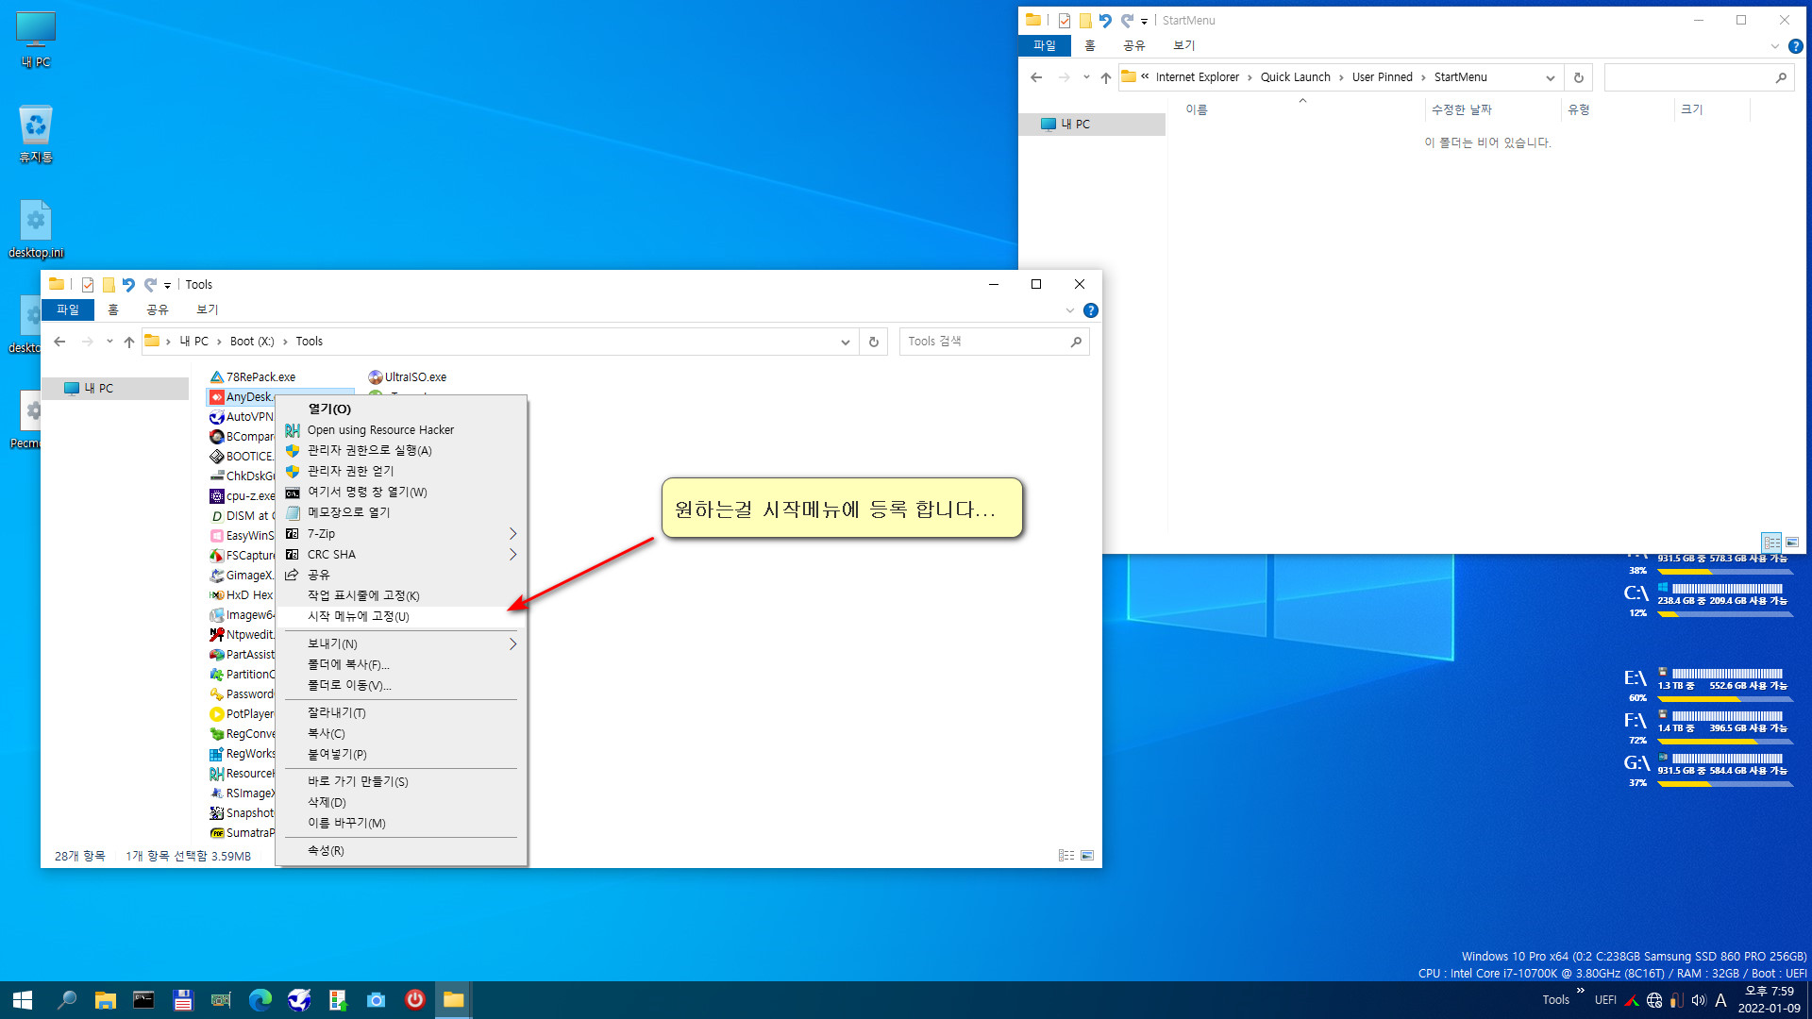Click the green arrow checklist taskbar icon
This screenshot has height=1019, width=1812.
click(337, 1000)
